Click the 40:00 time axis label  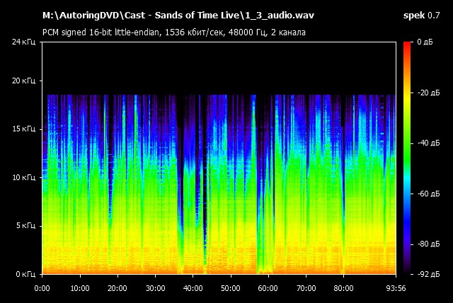click(x=193, y=288)
